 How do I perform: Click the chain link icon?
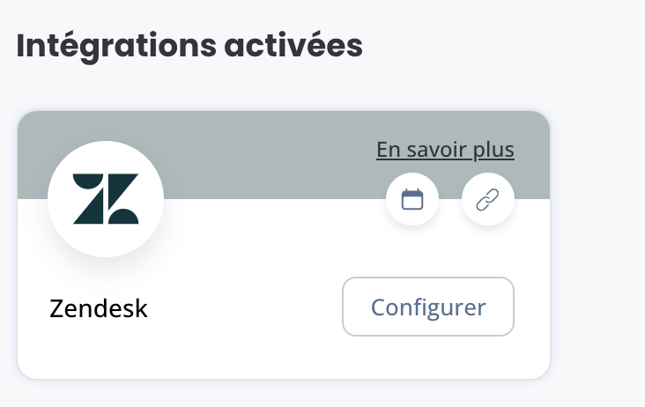(488, 199)
